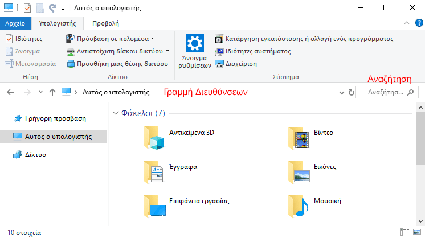Open address bar history dropdown arrow

tap(341, 93)
